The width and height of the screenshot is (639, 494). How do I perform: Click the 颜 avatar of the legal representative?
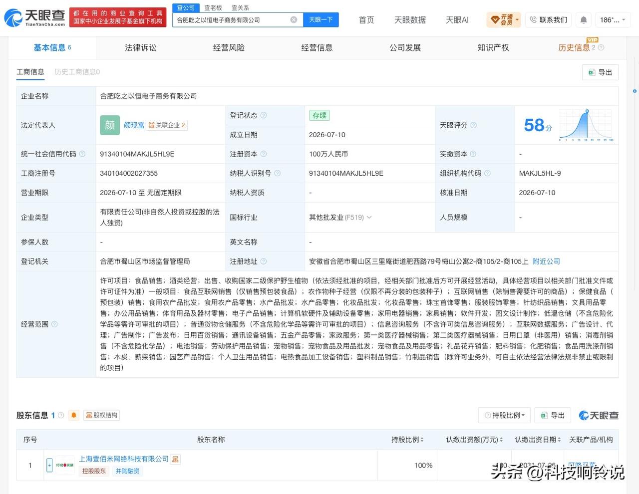[x=110, y=125]
